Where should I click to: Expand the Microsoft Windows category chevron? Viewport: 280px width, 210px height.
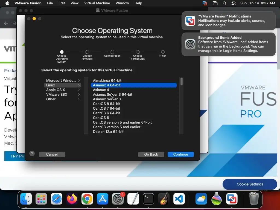[x=79, y=81]
